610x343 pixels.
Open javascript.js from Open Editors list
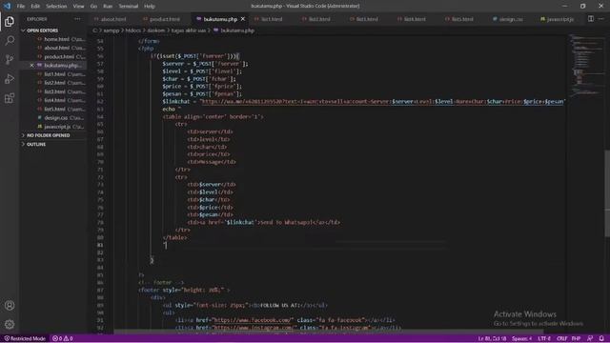tap(57, 127)
